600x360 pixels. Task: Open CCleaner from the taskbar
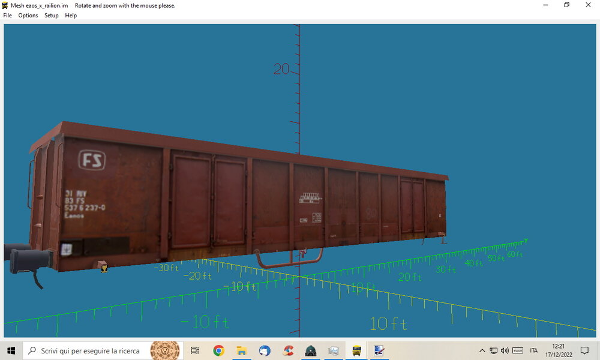(x=288, y=350)
